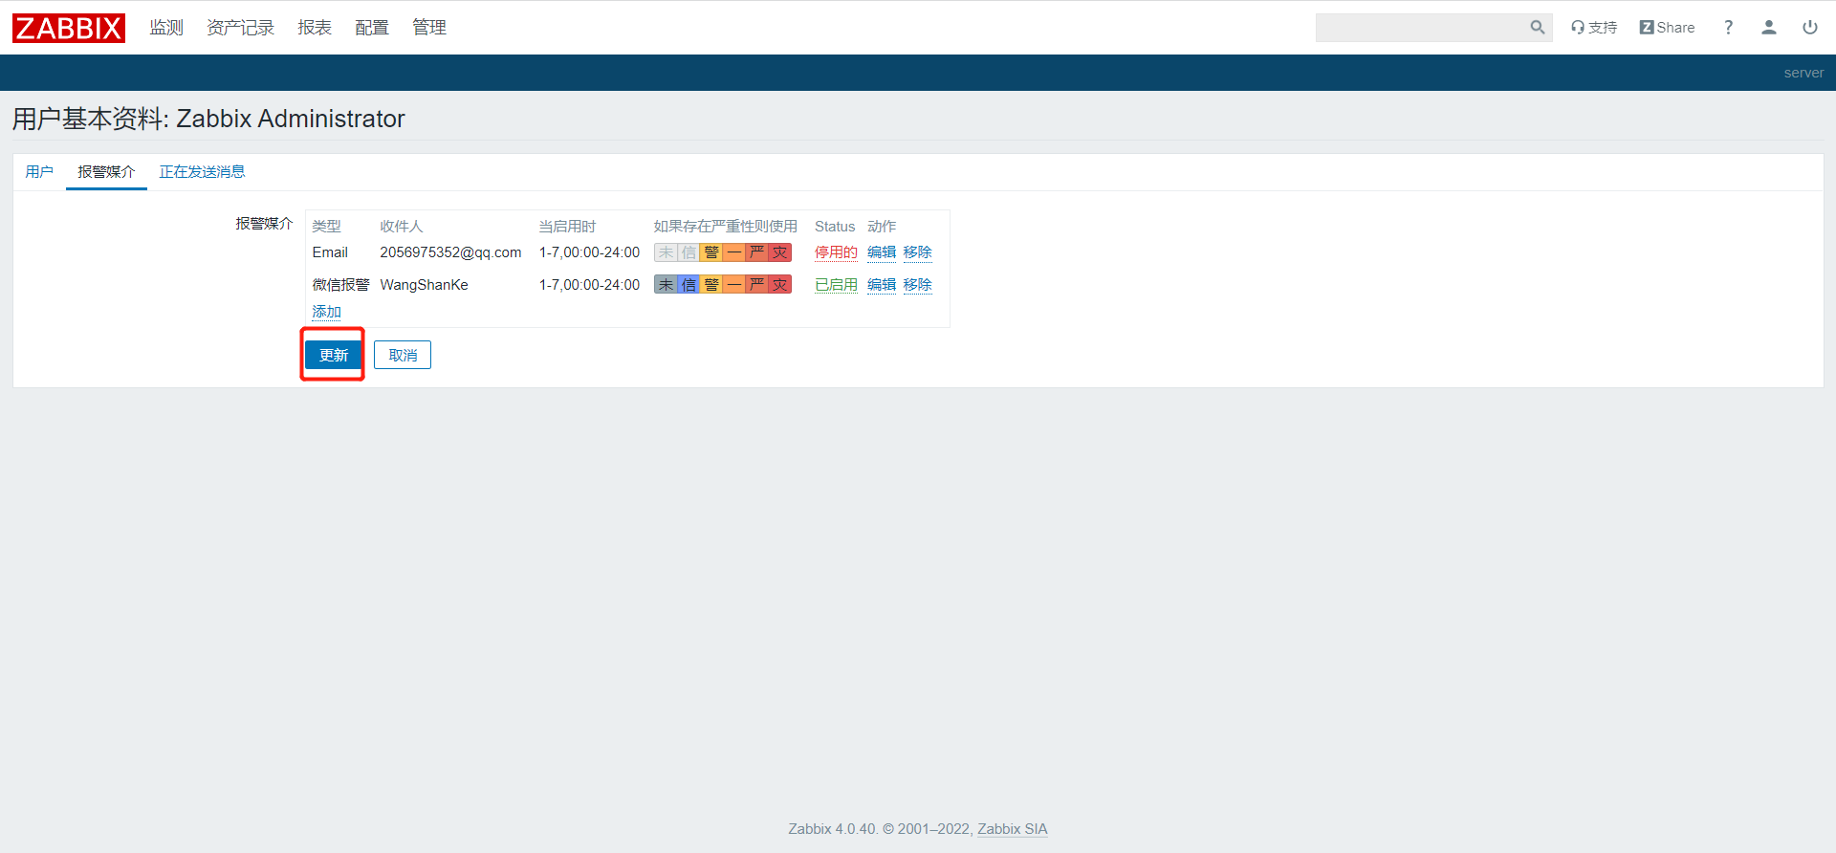The width and height of the screenshot is (1836, 853).
Task: Click the 未 severity swatch in 微信报警 row
Action: [666, 285]
